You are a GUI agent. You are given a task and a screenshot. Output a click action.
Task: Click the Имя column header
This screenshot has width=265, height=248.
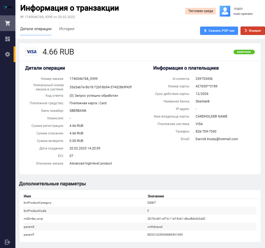27,196
